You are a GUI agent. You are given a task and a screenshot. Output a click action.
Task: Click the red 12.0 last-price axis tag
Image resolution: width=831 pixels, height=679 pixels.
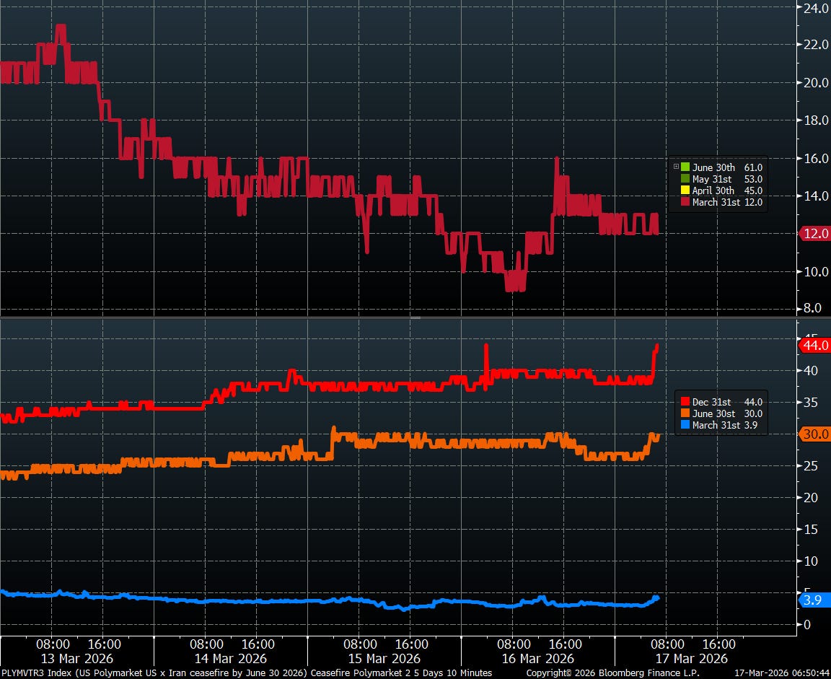click(815, 233)
